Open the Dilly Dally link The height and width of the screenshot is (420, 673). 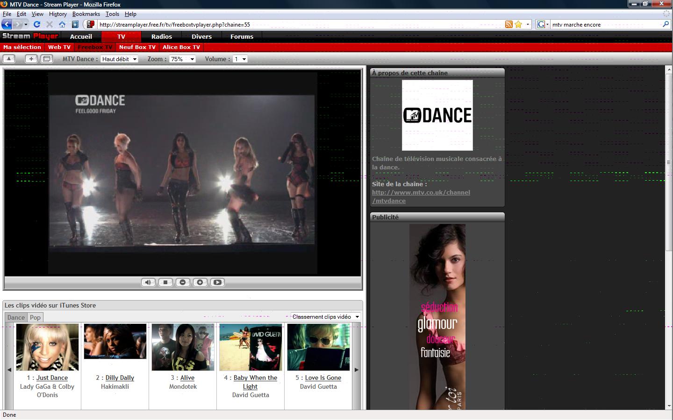[x=120, y=378]
